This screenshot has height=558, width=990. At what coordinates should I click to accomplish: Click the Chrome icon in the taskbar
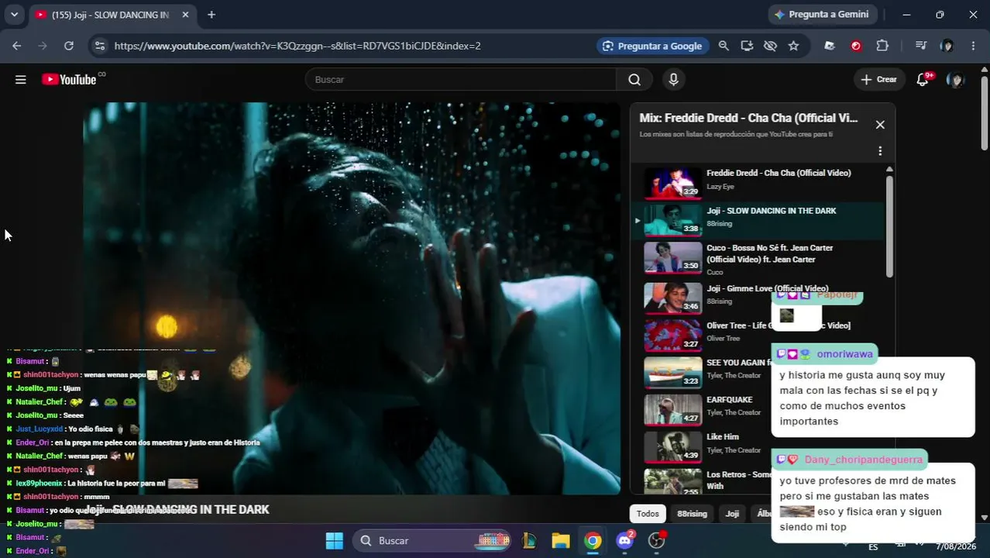click(x=593, y=541)
